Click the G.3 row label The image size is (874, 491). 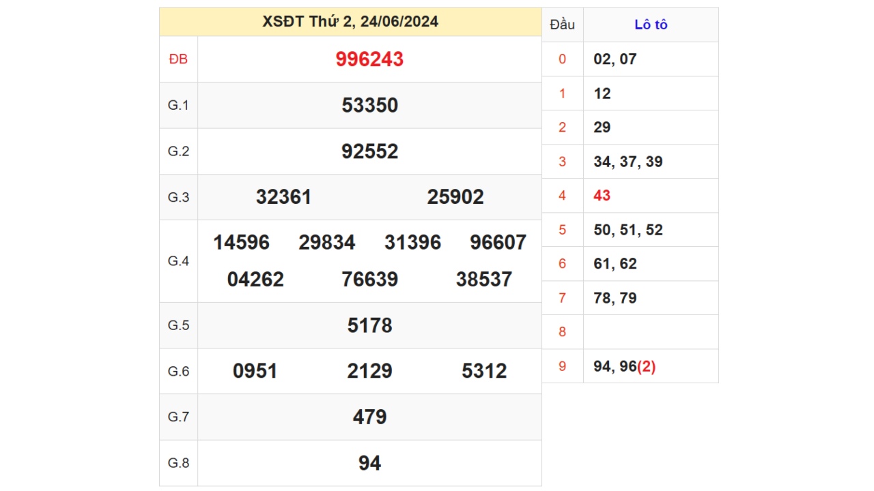(178, 197)
